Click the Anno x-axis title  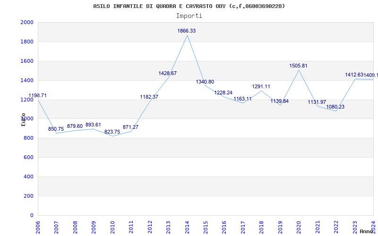click(x=366, y=231)
